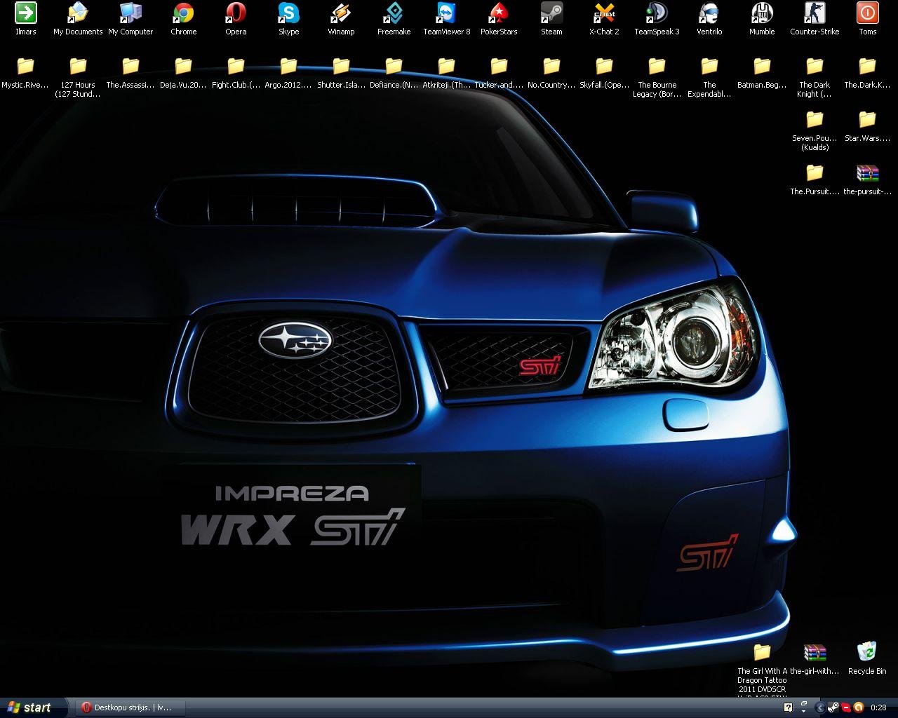
Task: Select the No.Country... folder
Action: (551, 73)
